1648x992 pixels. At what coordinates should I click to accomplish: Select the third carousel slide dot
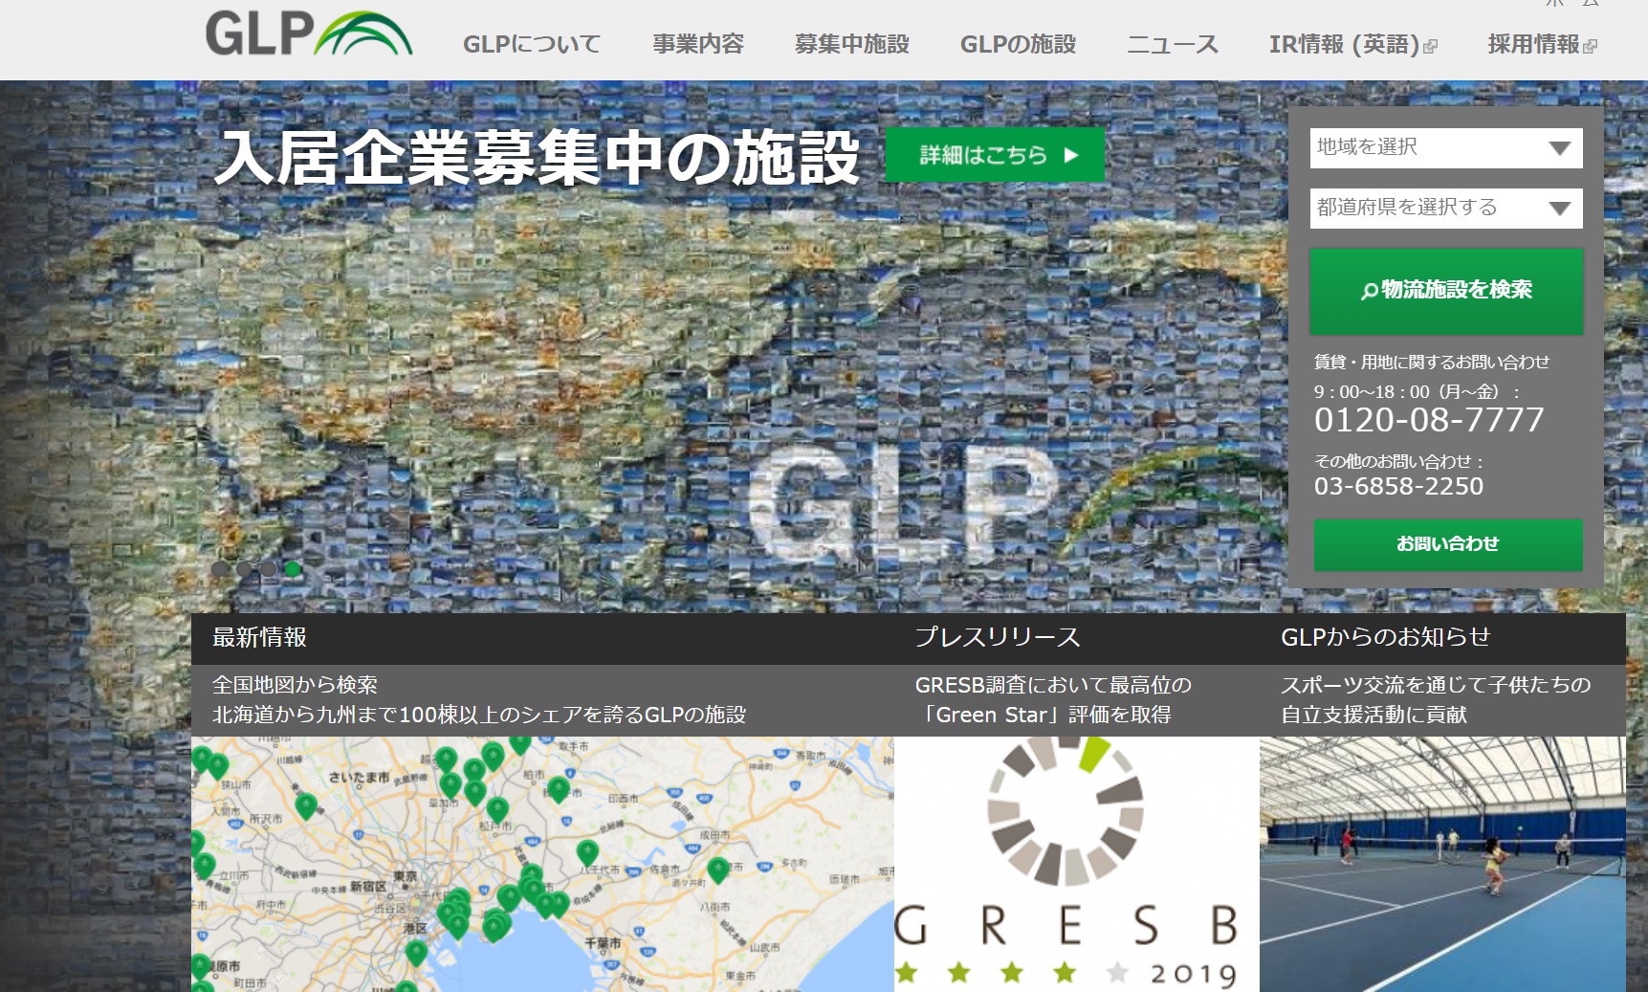[x=269, y=569]
